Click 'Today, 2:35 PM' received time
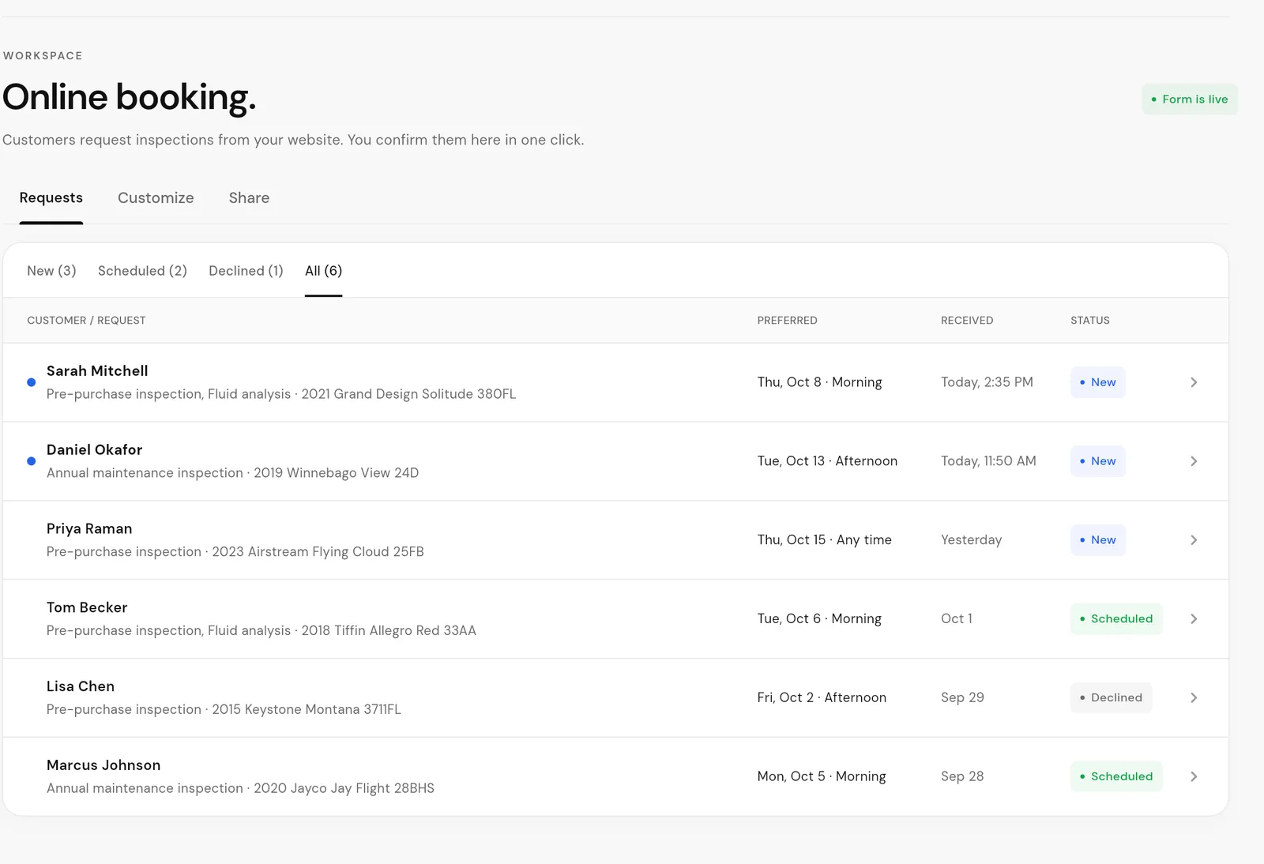 coord(987,382)
